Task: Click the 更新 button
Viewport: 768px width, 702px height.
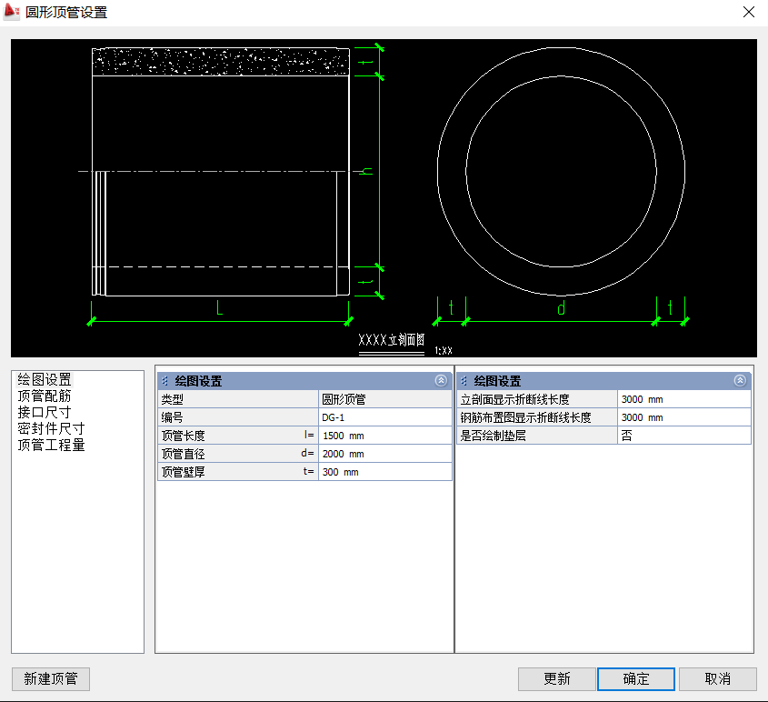Action: [557, 679]
